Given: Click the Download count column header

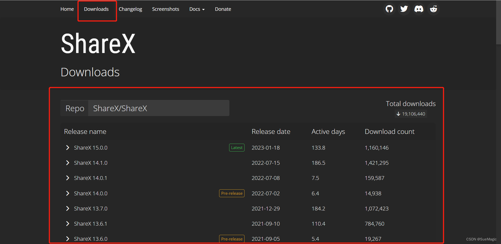Looking at the screenshot, I should (390, 132).
